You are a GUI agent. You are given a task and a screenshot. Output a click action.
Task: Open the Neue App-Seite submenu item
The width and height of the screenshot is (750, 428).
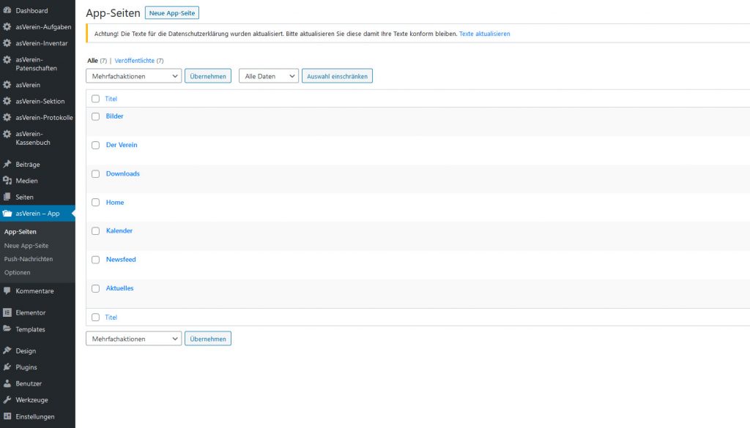[26, 246]
